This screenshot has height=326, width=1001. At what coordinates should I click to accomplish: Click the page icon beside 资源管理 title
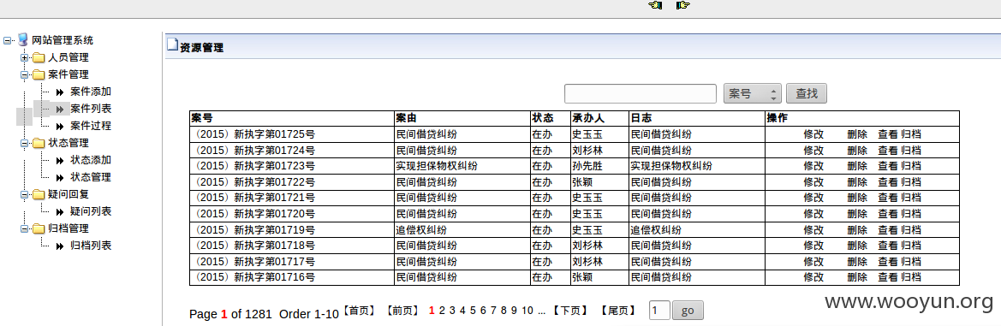pos(172,44)
